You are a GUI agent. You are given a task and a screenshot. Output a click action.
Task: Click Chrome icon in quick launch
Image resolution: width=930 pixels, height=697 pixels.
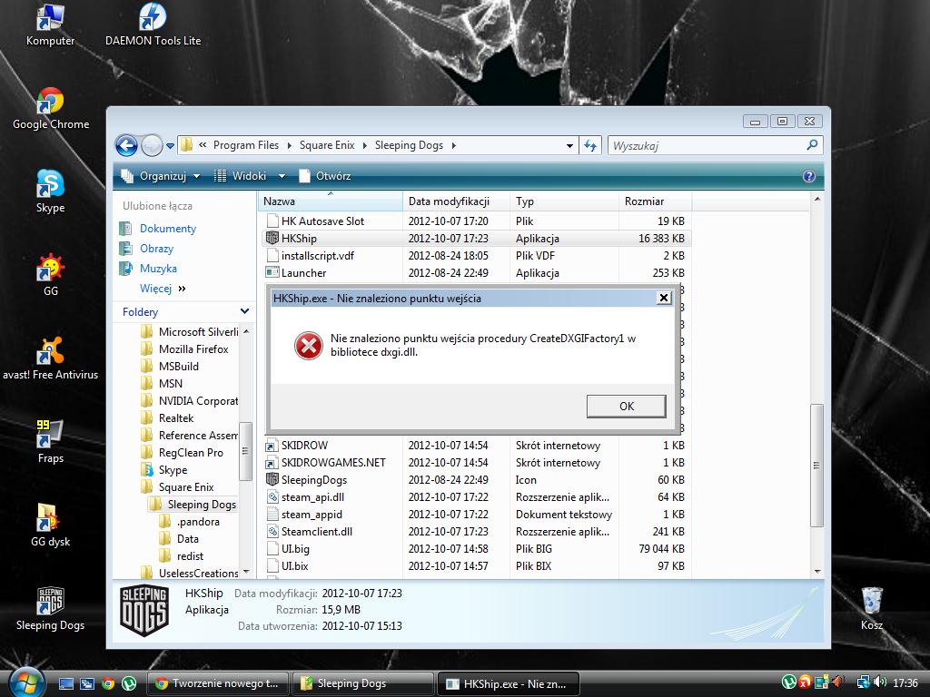(107, 683)
